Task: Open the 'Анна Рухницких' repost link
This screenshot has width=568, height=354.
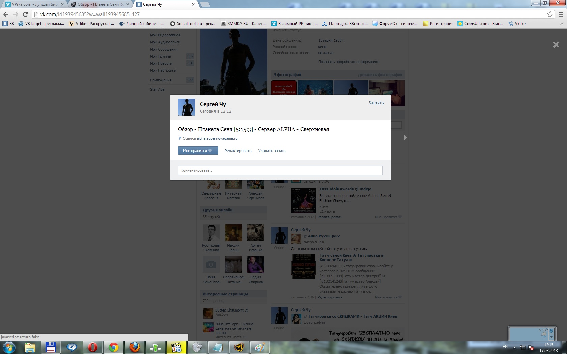Action: (x=324, y=236)
